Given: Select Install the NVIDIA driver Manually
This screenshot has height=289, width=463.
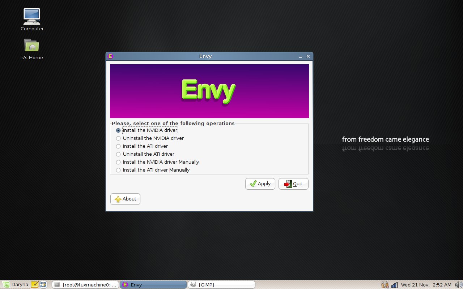Looking at the screenshot, I should [x=157, y=162].
